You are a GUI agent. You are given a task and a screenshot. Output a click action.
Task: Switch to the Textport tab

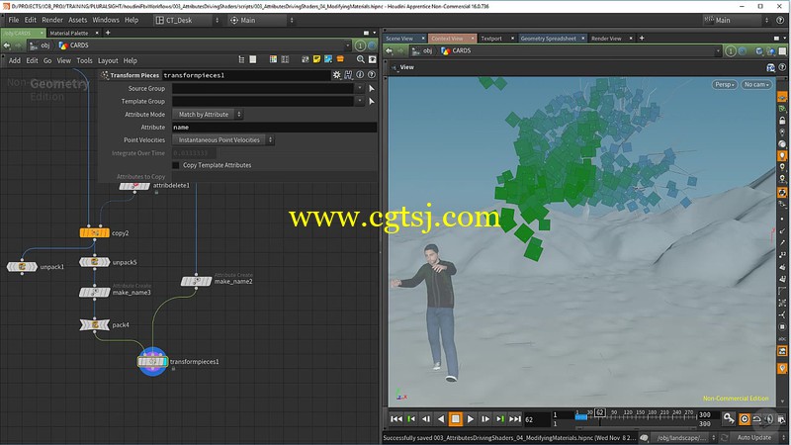[490, 39]
